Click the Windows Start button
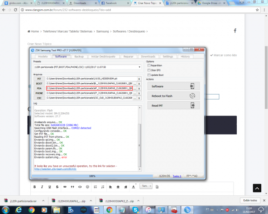268x214 pixels. pyautogui.click(x=5, y=210)
